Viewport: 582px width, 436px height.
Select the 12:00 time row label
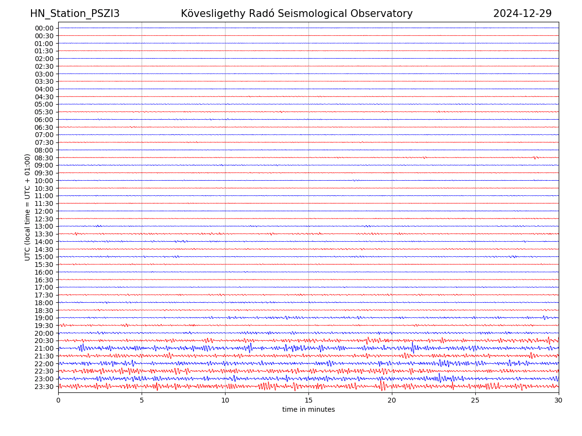44,211
